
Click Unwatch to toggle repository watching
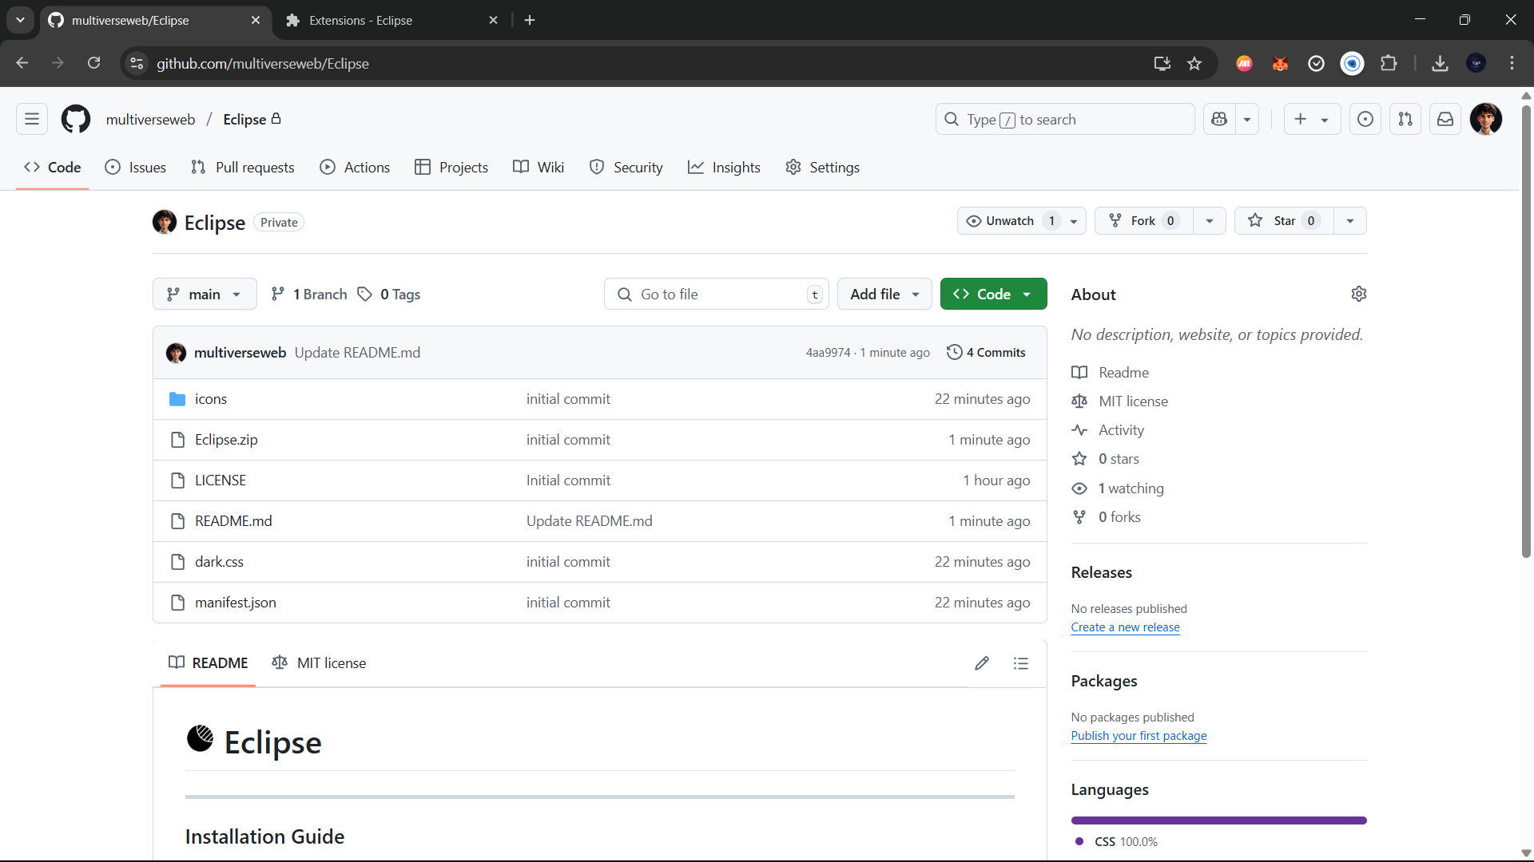1010,221
